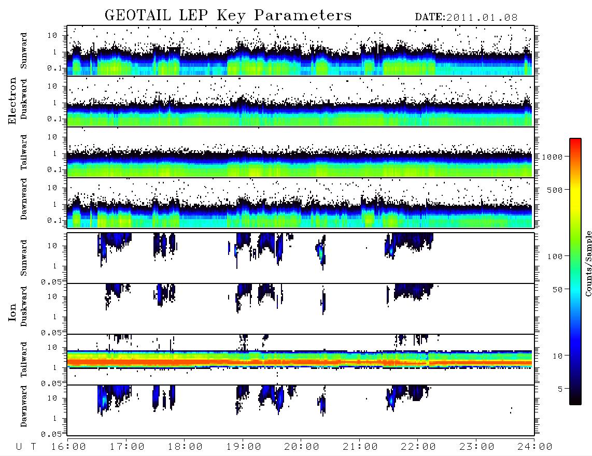This screenshot has height=456, width=592.
Task: Select the Ion Sunward axis label
Action: pyautogui.click(x=24, y=258)
